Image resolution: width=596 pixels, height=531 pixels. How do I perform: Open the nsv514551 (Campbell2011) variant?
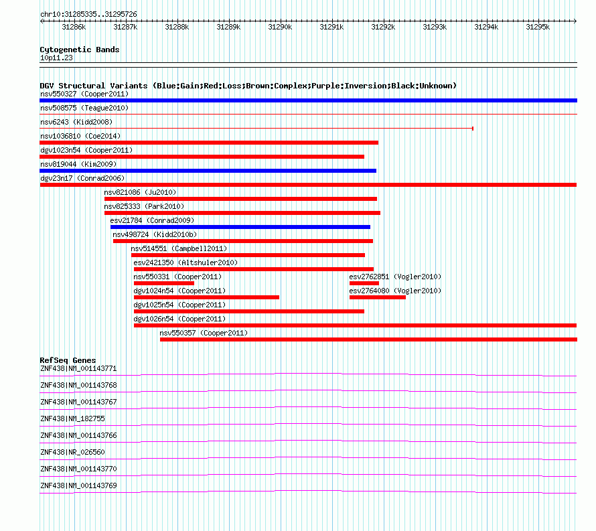[179, 248]
